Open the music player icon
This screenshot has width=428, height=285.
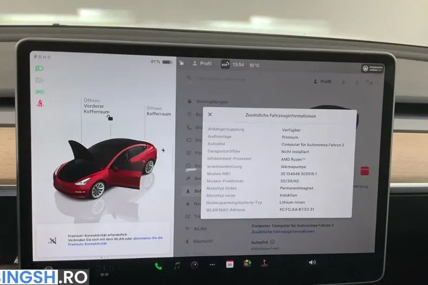177,266
